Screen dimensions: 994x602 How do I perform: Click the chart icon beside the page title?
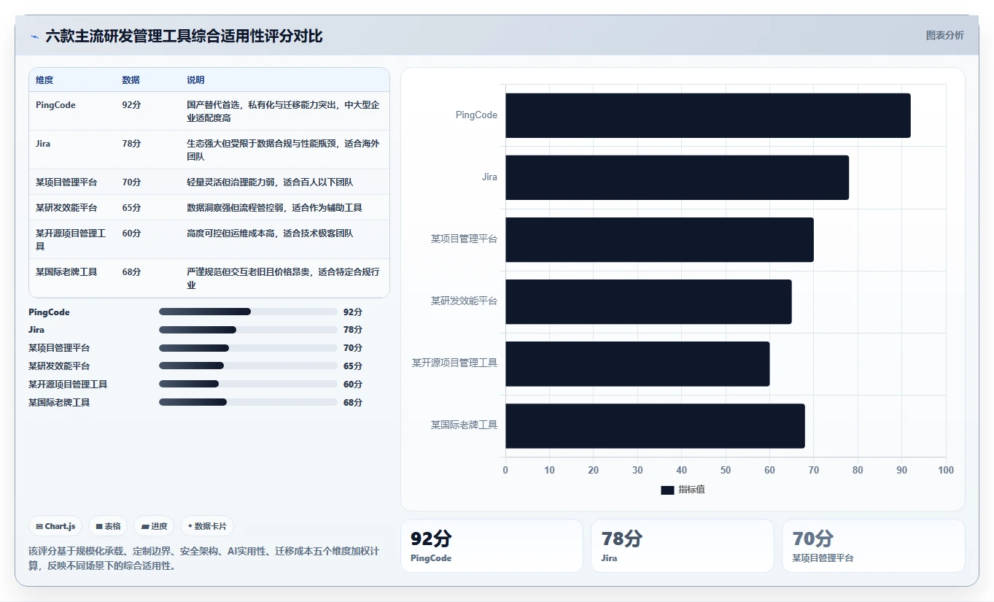point(34,36)
